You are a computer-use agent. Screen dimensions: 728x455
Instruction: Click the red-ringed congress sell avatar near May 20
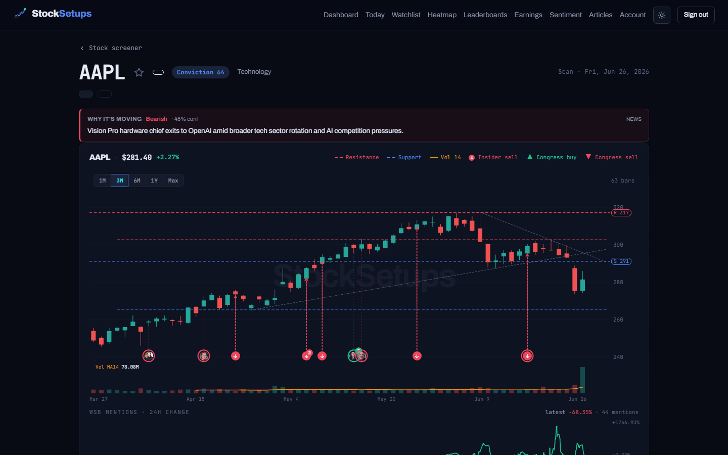(x=362, y=356)
